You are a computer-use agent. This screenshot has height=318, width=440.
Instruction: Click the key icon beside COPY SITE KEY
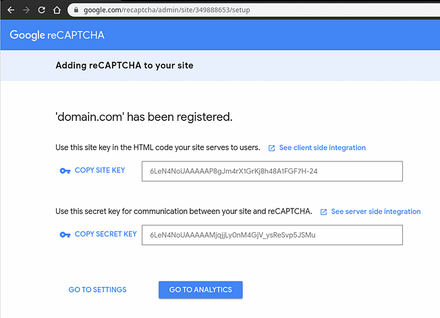(x=65, y=171)
